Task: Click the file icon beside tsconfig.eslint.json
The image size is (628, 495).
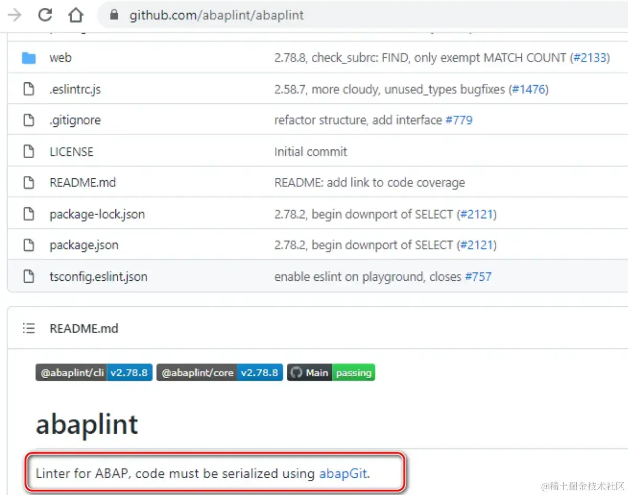Action: 28,276
